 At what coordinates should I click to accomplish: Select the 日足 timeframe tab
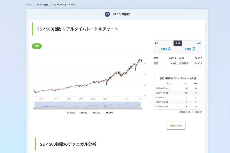37,46
